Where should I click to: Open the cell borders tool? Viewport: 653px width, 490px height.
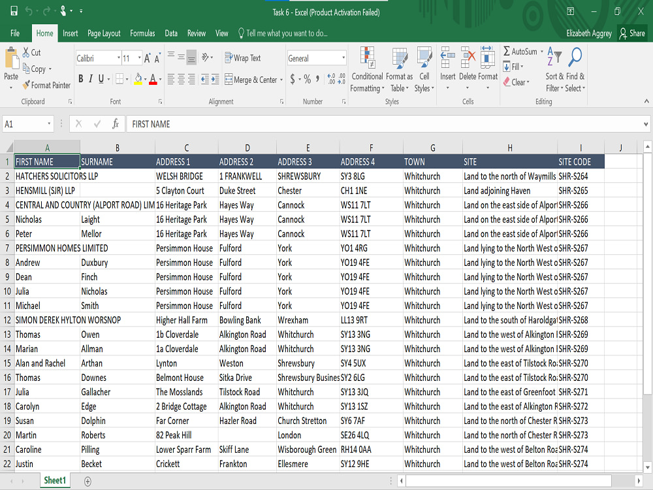click(119, 79)
